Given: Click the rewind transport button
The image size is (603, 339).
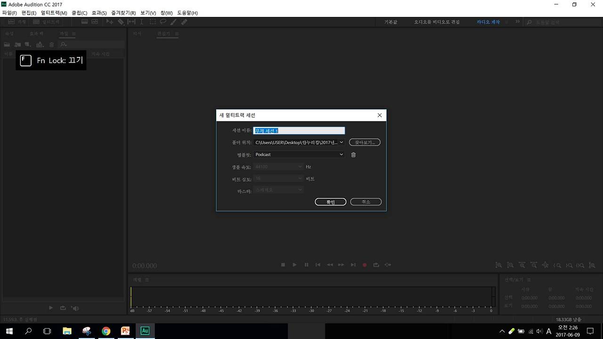Looking at the screenshot, I should [x=330, y=265].
